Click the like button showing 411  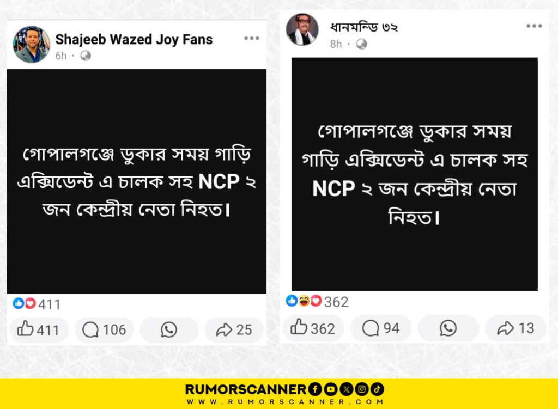(x=39, y=329)
